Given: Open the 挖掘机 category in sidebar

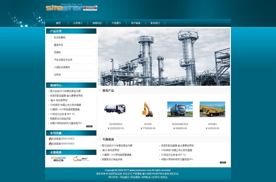Looking at the screenshot, I should (x=57, y=52).
